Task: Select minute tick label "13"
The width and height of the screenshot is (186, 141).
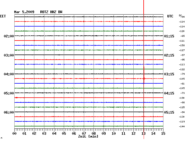Action: point(143,134)
